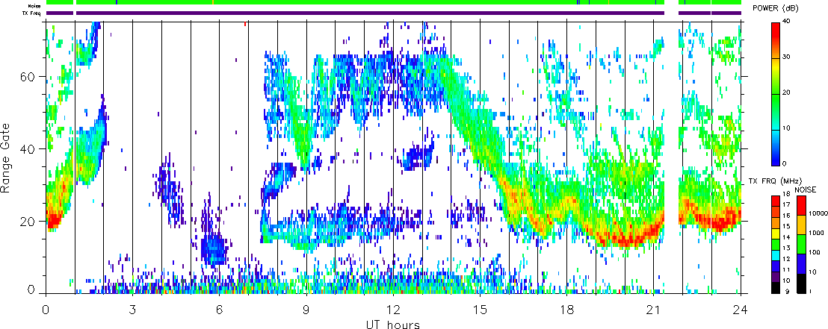The image size is (828, 329).
Task: Click the '18' label on TX FRQ legend
Action: point(786,193)
